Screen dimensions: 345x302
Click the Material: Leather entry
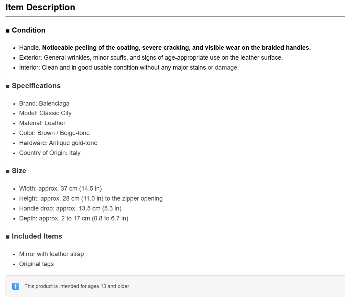pos(42,123)
